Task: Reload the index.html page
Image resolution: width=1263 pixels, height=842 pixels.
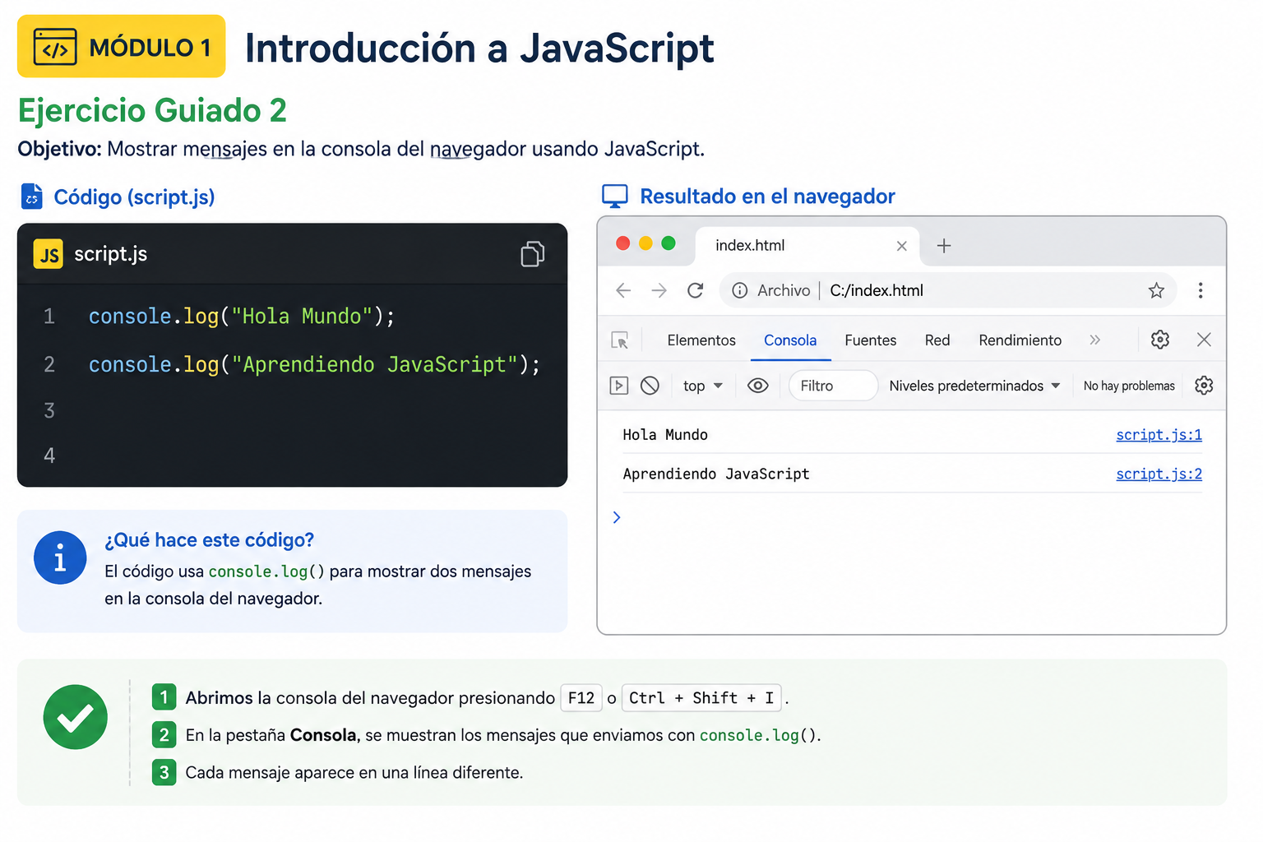Action: [x=696, y=290]
